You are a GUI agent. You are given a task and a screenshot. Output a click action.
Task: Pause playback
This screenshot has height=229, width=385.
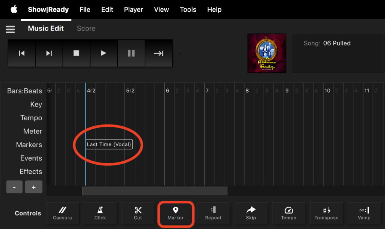[x=131, y=53]
